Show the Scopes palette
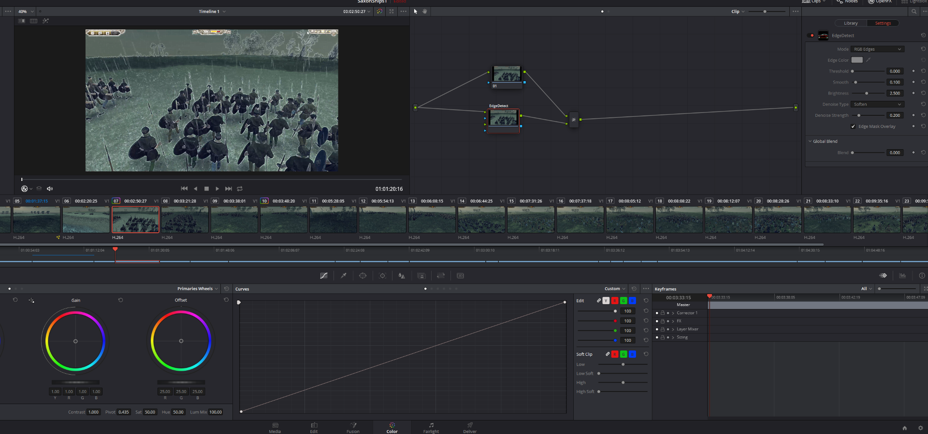 pyautogui.click(x=902, y=276)
